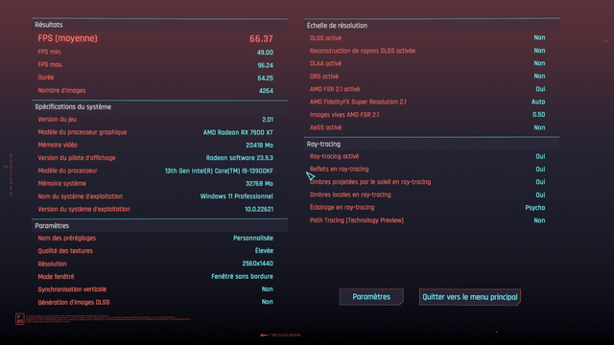The image size is (614, 345).
Task: Select AMD FidelityFX Super Resolution Auto value
Action: [x=538, y=102]
